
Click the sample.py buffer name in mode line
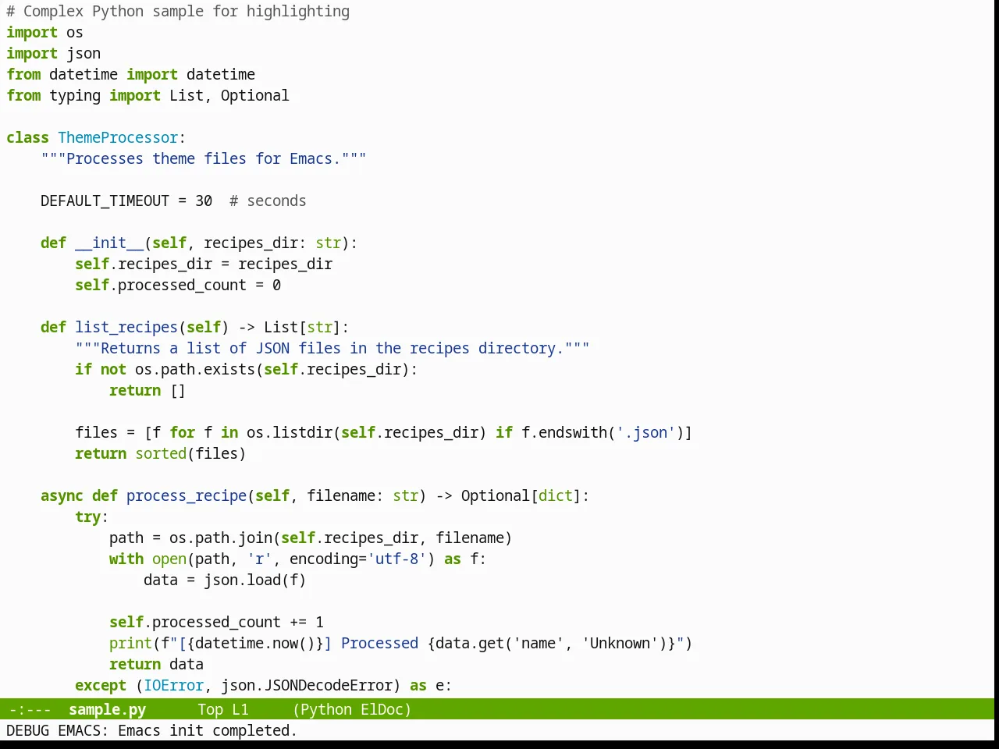(107, 709)
